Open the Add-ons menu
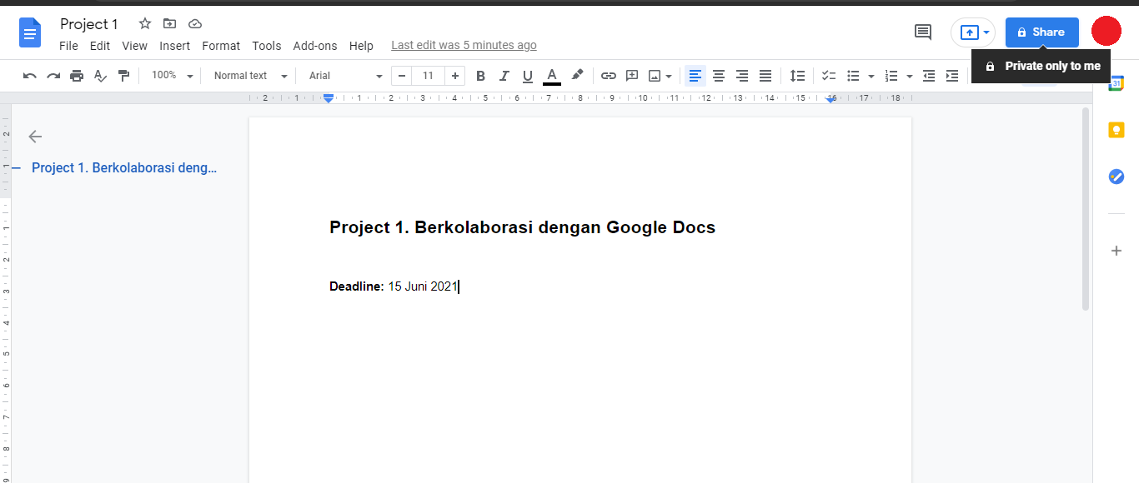The image size is (1139, 483). pos(315,46)
